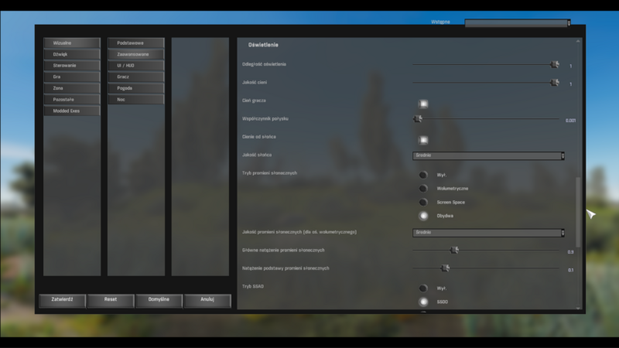Image resolution: width=619 pixels, height=348 pixels.
Task: Click the Zatwierdź button
Action: (x=62, y=299)
